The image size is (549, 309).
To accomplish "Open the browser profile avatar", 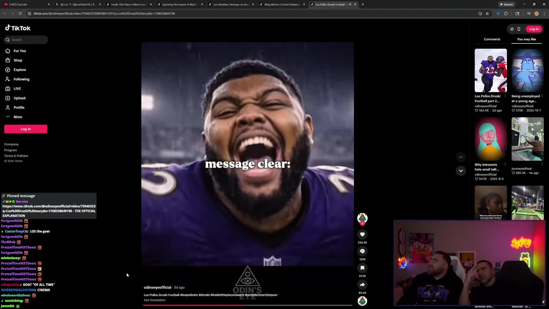I will (536, 13).
